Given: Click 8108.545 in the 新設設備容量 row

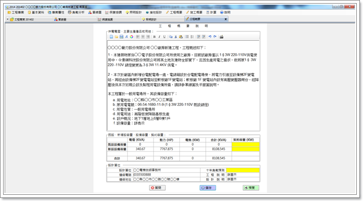Looking at the screenshot, I should tap(219, 149).
